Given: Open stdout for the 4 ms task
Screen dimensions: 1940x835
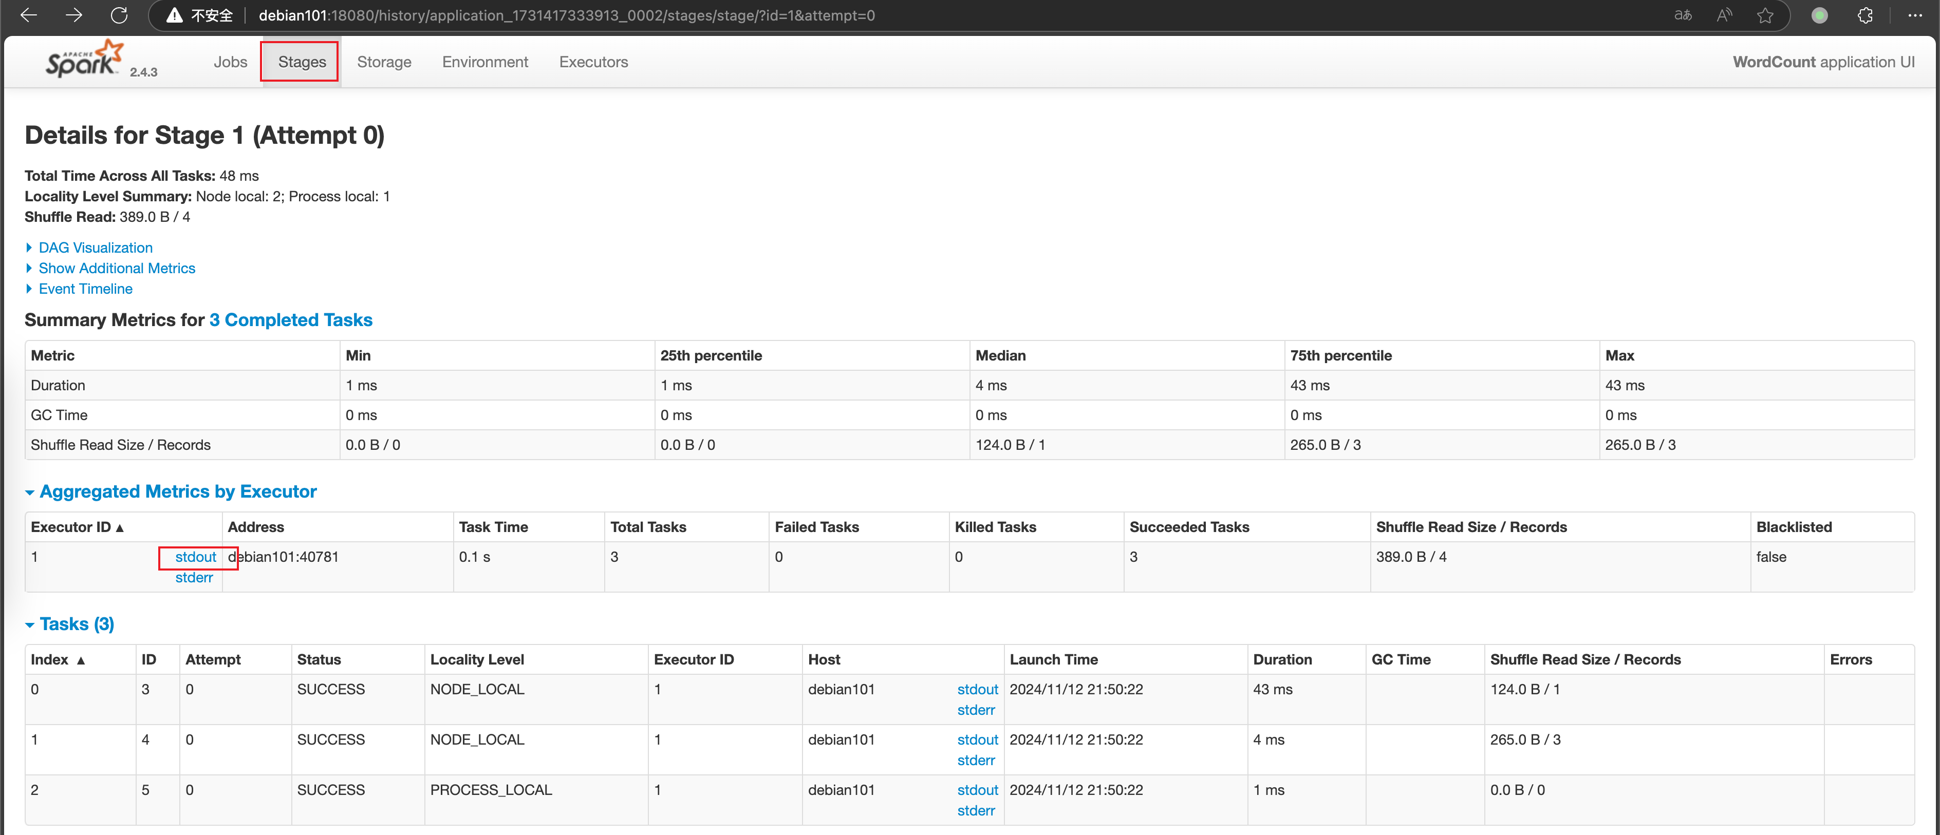Looking at the screenshot, I should pos(978,739).
